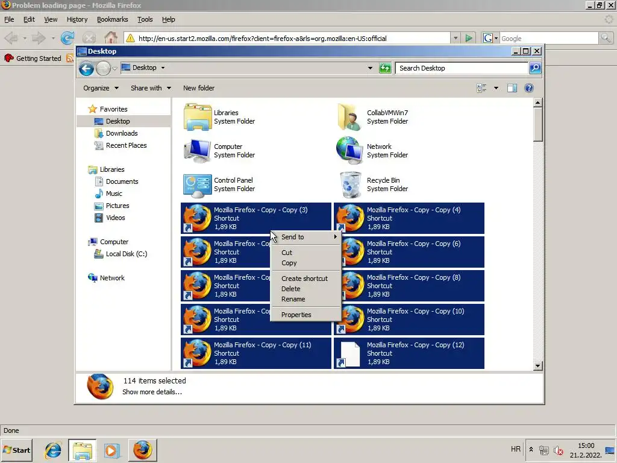
Task: Select Mozilla Firefox - Copy - Copy (12) shortcut
Action: pos(409,353)
